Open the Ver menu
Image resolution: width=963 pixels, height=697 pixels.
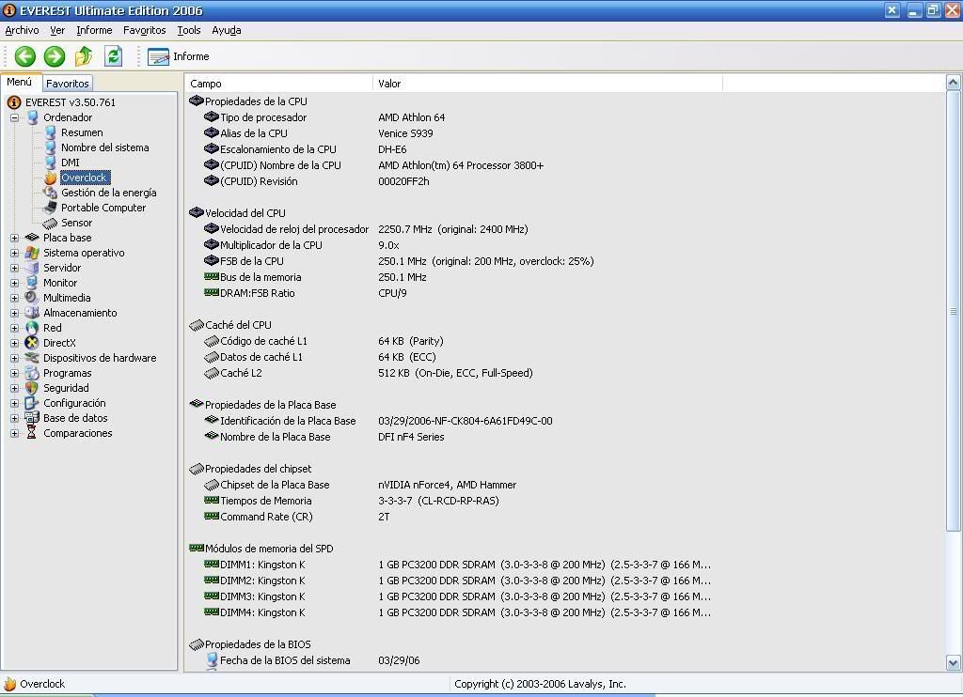click(57, 30)
